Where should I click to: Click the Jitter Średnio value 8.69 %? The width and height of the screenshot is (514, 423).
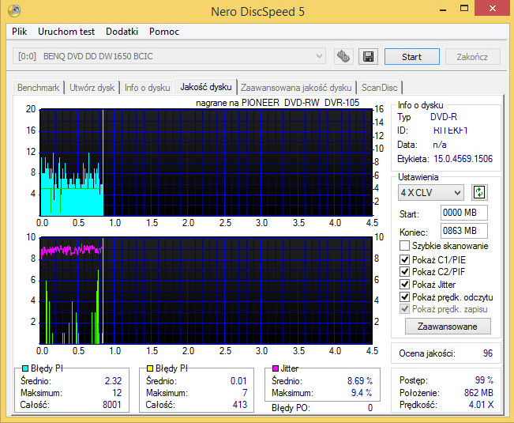(359, 380)
